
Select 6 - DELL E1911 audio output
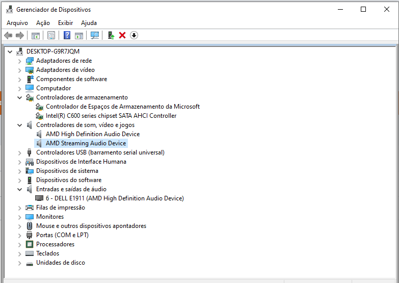pos(115,198)
